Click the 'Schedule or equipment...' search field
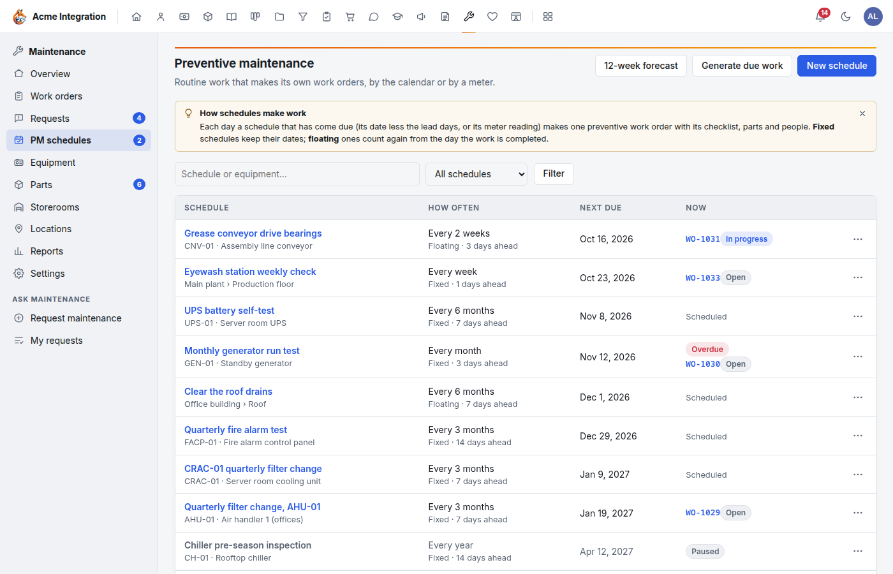893x574 pixels. tap(297, 174)
